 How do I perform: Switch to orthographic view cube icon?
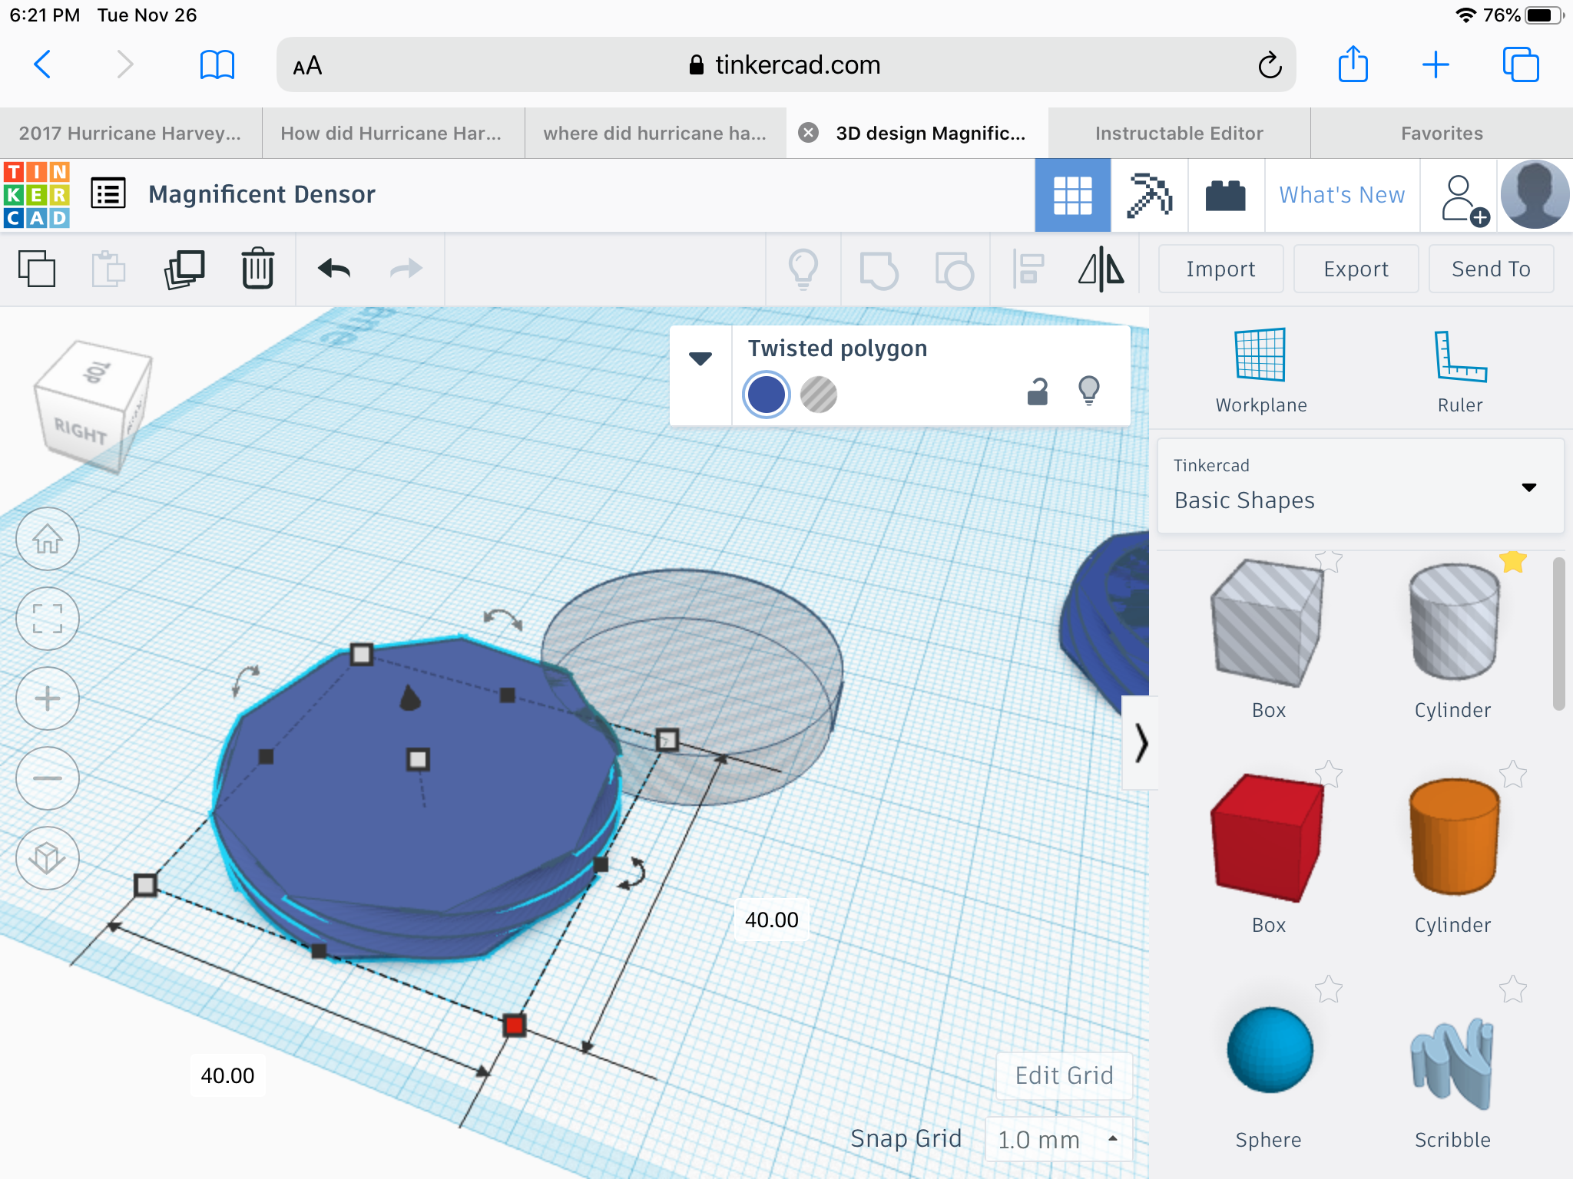click(x=48, y=858)
